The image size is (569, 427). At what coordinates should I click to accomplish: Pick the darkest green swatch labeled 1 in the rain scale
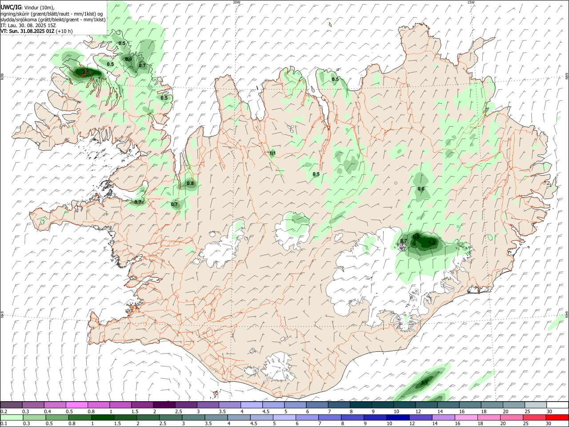pos(102,417)
